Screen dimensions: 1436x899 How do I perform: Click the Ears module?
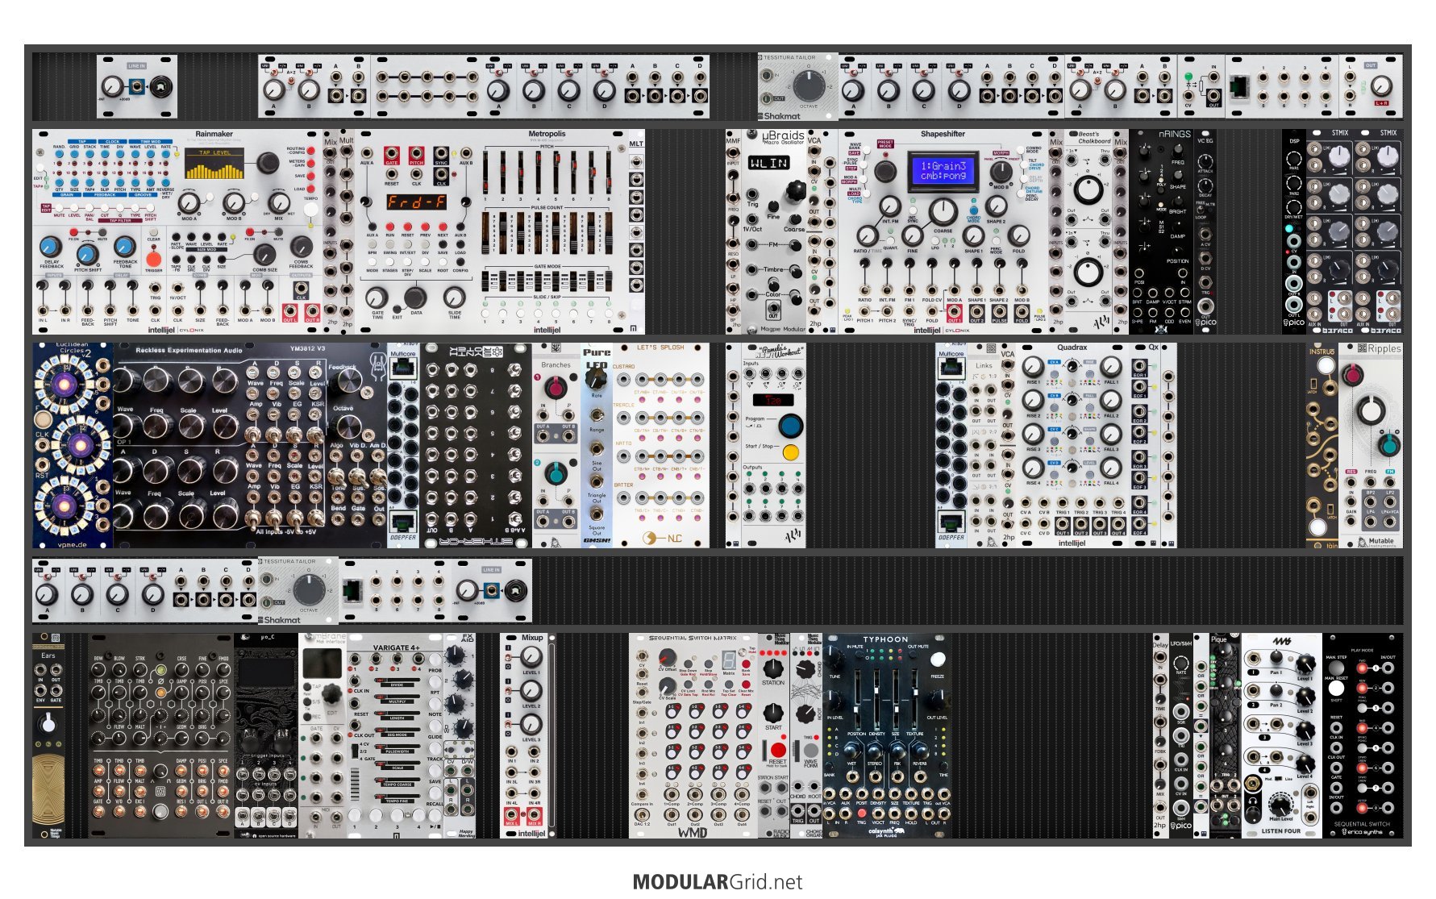point(48,735)
